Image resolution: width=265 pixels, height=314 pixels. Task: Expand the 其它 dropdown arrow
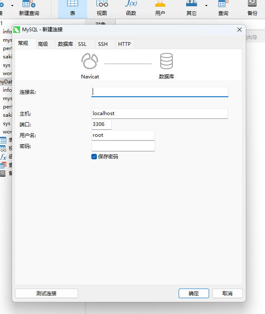(x=206, y=5)
